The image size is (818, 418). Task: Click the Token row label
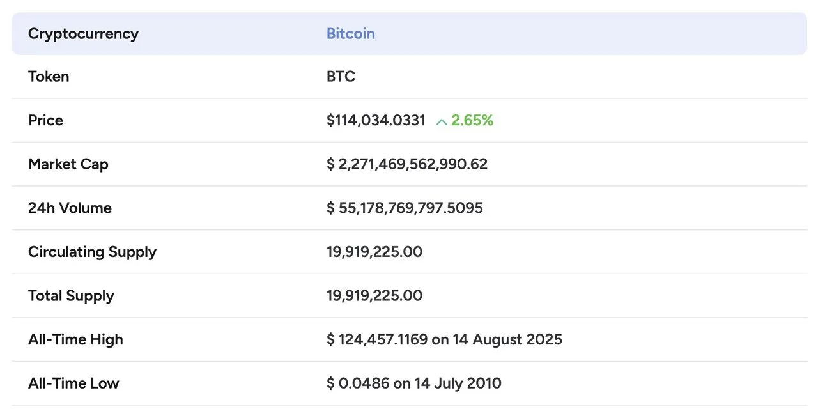click(x=49, y=77)
